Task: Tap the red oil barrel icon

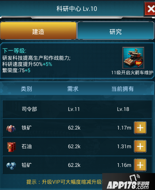Action: (x=11, y=147)
